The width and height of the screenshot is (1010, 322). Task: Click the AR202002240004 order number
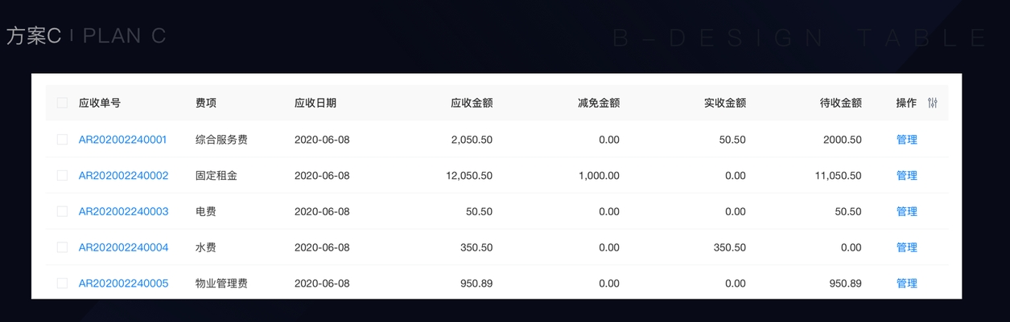pyautogui.click(x=123, y=247)
